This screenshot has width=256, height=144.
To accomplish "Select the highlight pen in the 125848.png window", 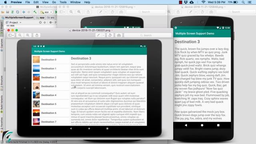I will pos(191,12).
